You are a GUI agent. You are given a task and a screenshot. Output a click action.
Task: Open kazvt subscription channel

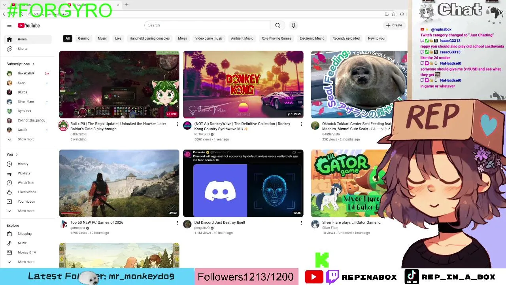pyautogui.click(x=28, y=83)
